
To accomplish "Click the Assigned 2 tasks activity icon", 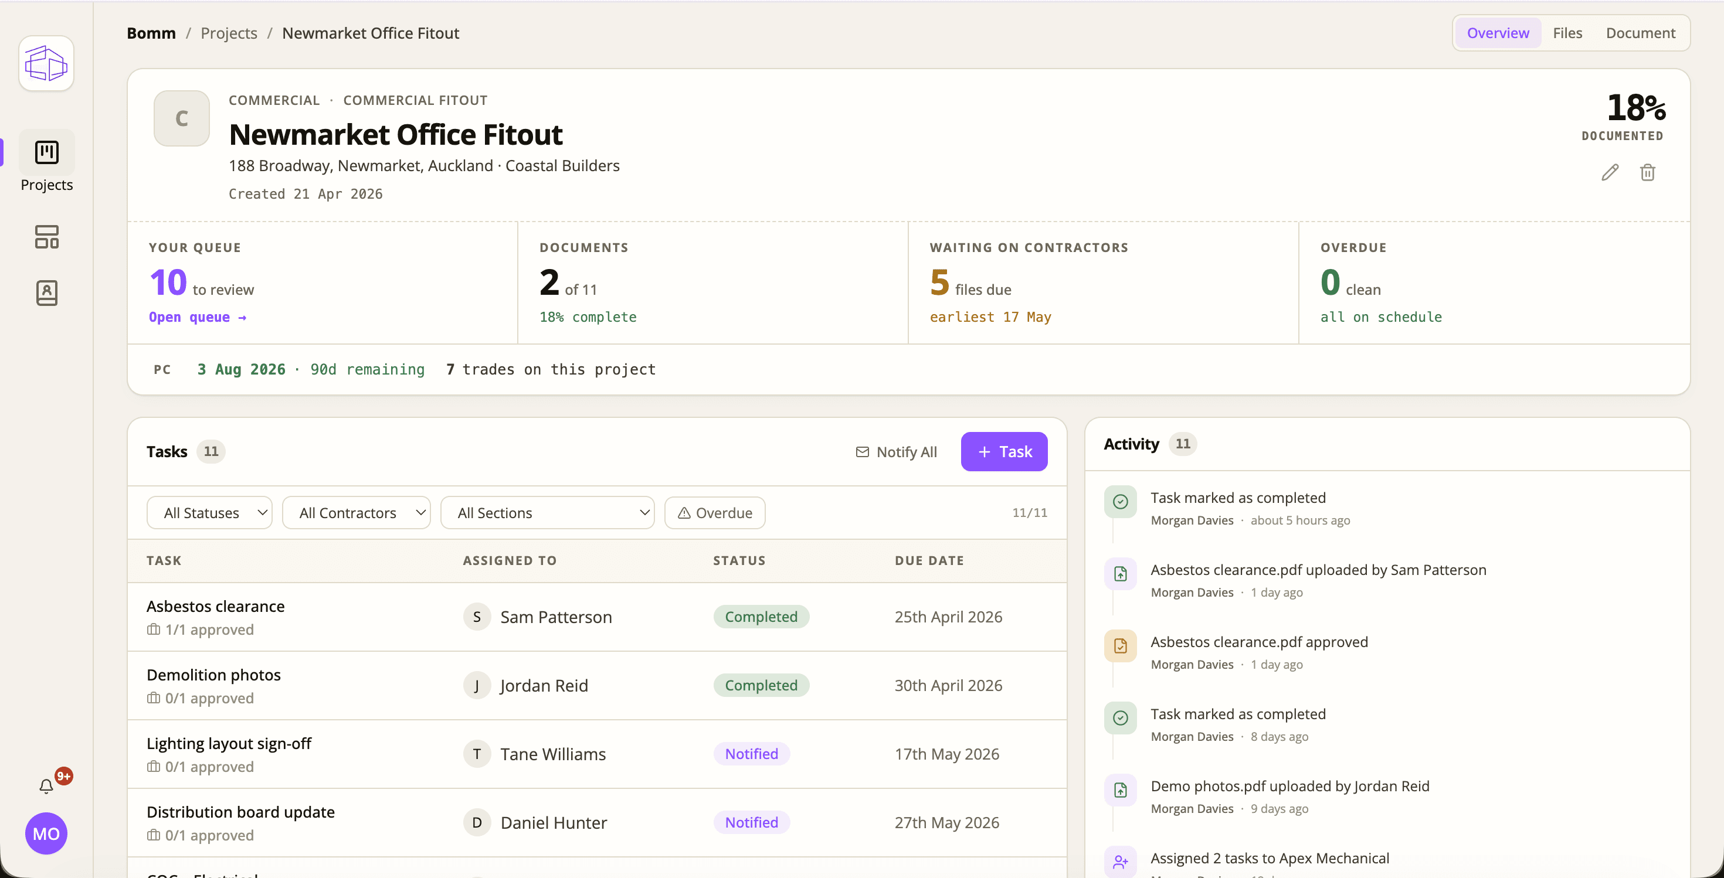I will [1121, 862].
